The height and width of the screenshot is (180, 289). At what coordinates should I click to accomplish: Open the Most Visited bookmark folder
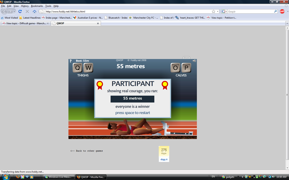click(9, 18)
